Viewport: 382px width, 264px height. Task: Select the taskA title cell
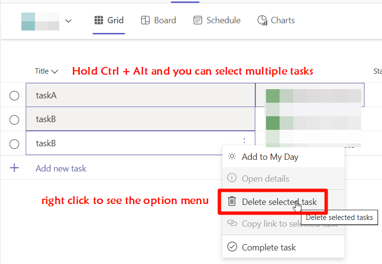click(141, 95)
